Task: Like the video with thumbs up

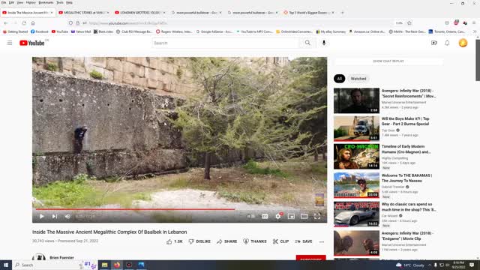Action: 175,241
